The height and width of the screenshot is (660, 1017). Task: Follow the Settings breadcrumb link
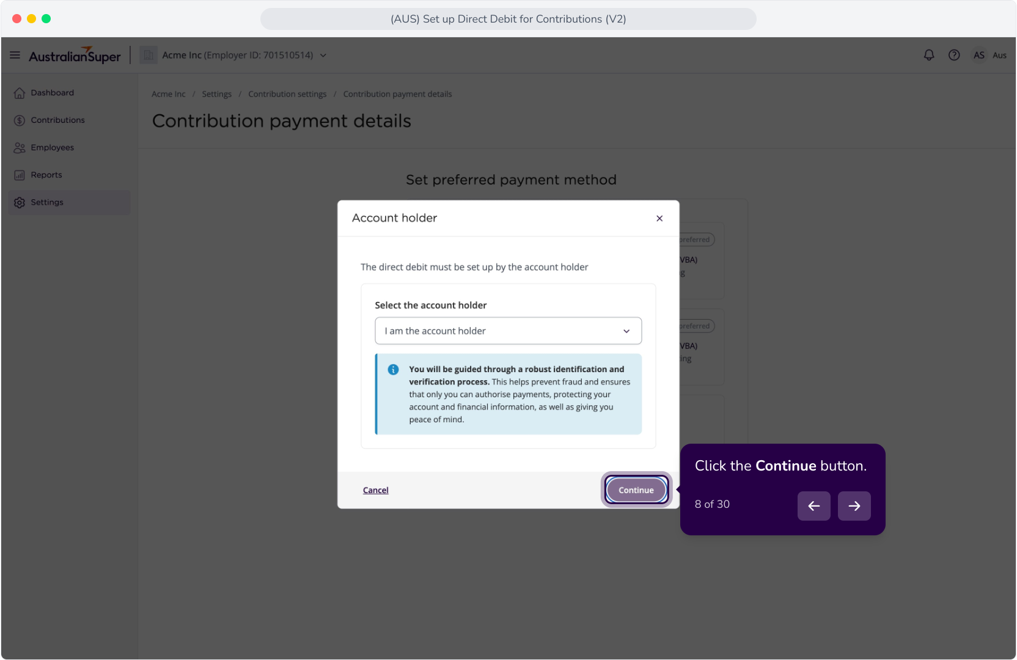[217, 94]
